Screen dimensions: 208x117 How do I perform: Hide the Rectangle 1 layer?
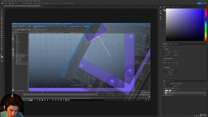point(164,91)
